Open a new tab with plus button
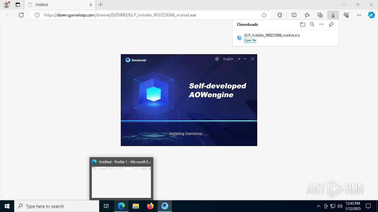 tap(101, 5)
